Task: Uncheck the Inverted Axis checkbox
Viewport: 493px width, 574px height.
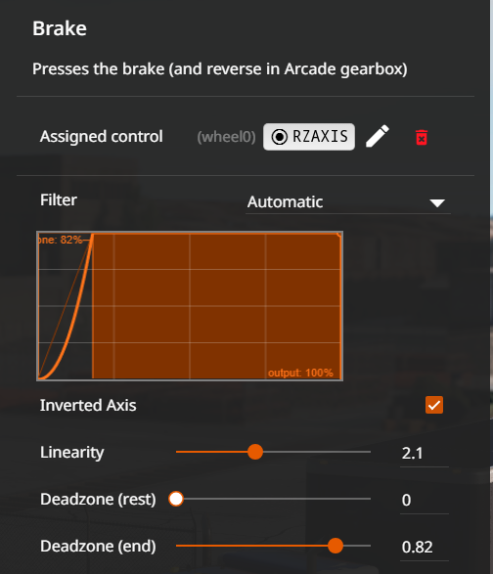Action: coord(434,405)
